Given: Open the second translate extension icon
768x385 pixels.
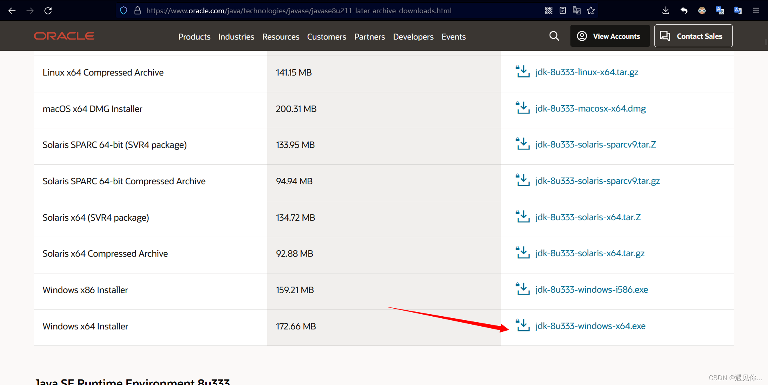Looking at the screenshot, I should [x=738, y=11].
